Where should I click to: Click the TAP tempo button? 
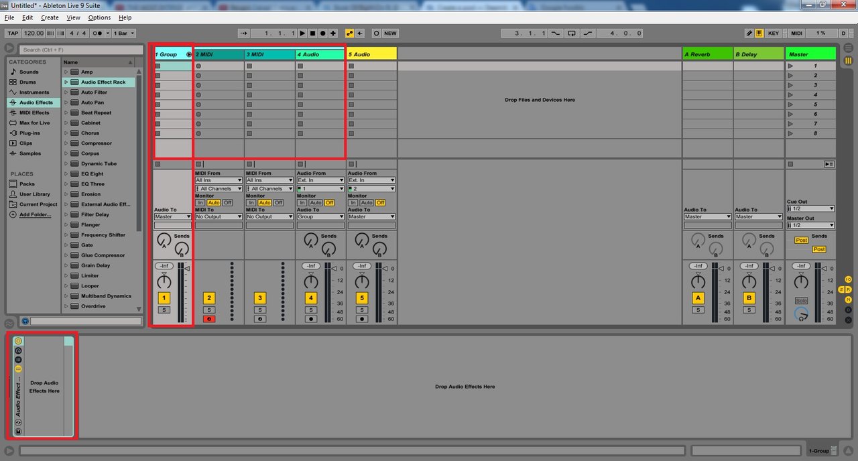[12, 33]
